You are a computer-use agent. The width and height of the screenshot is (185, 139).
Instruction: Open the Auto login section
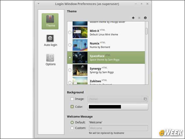click(x=51, y=41)
